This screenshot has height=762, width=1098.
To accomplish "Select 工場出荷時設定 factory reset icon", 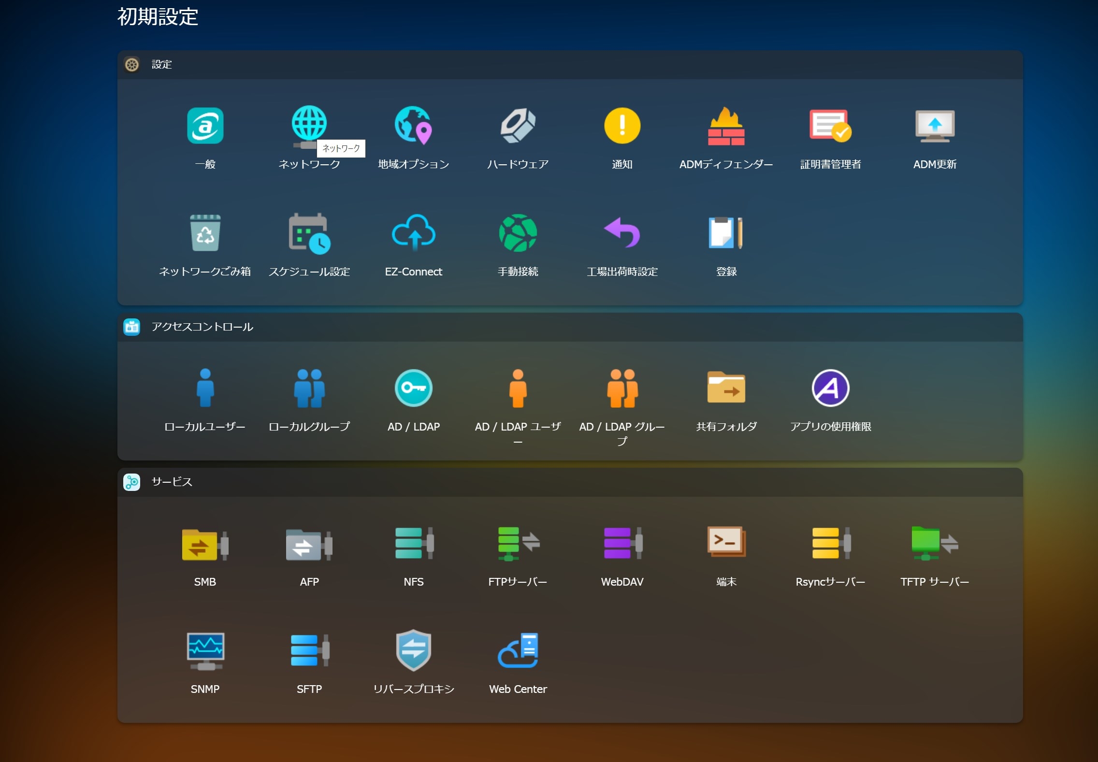I will (622, 233).
